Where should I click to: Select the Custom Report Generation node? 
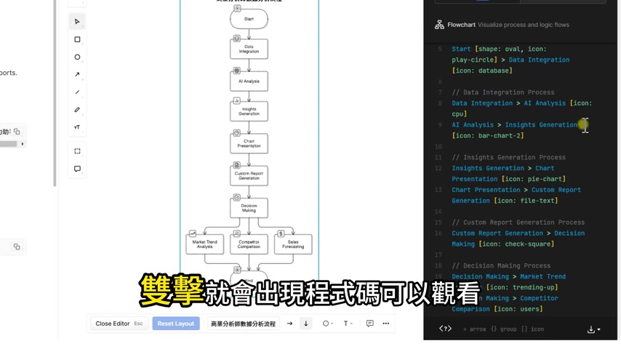pos(249,176)
